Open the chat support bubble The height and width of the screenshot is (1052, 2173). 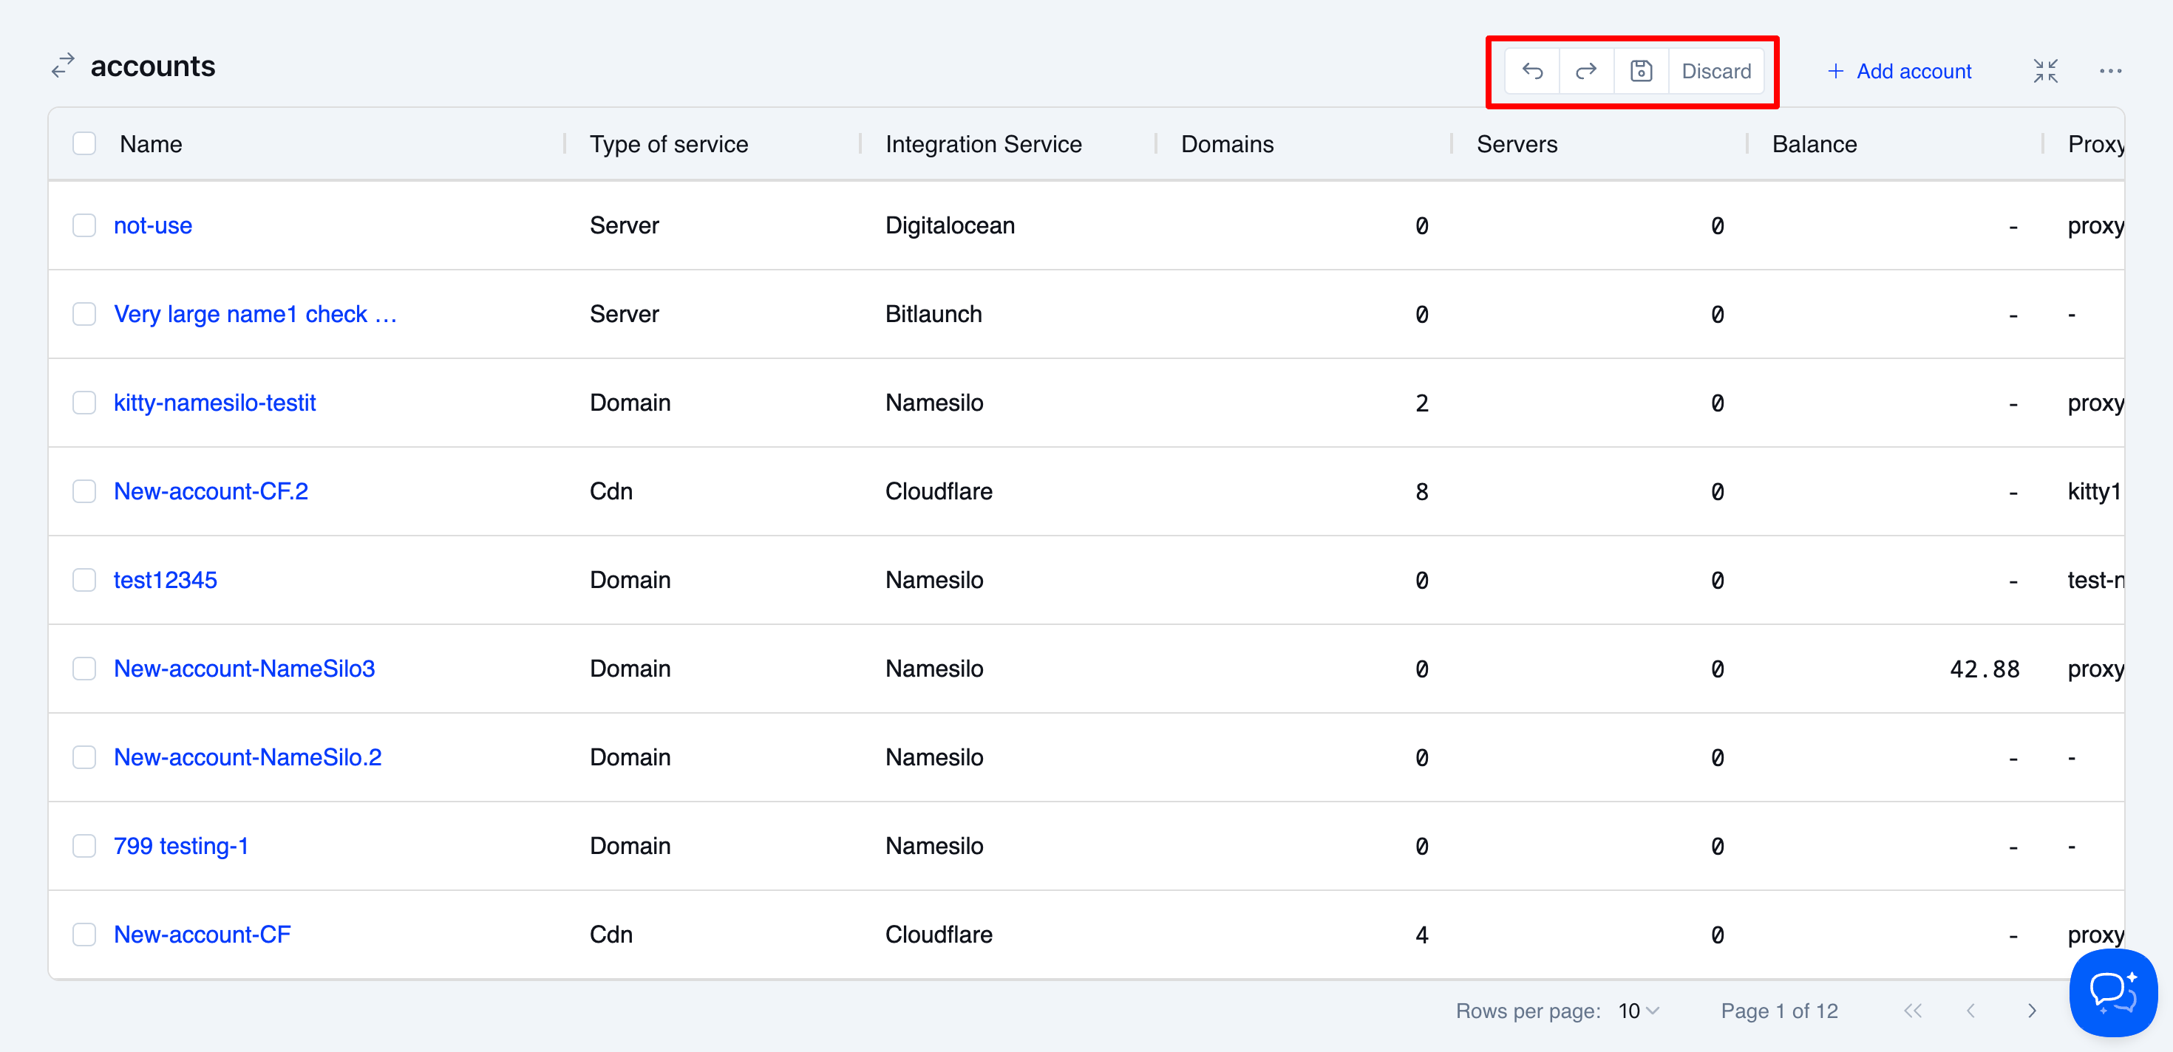coord(2113,992)
